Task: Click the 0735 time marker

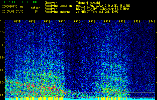Action: pyautogui.click(x=77, y=21)
